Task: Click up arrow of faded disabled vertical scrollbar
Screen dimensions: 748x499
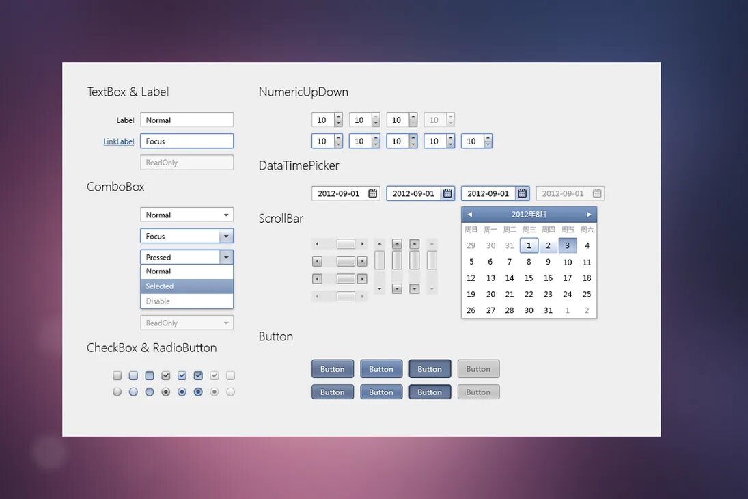Action: (432, 244)
